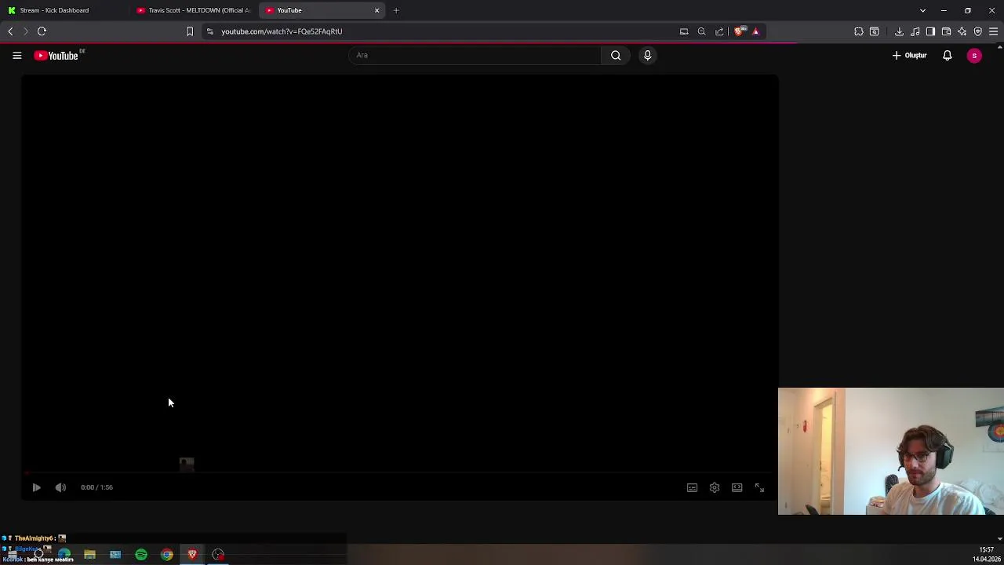The height and width of the screenshot is (565, 1004).
Task: Open the YouTube hamburger guide menu
Action: (16, 56)
